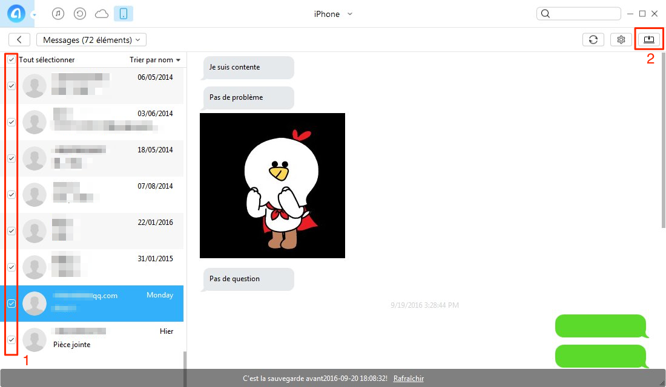Open the Trier par nom sort dropdown
Viewport: 666px width, 387px height.
[155, 60]
